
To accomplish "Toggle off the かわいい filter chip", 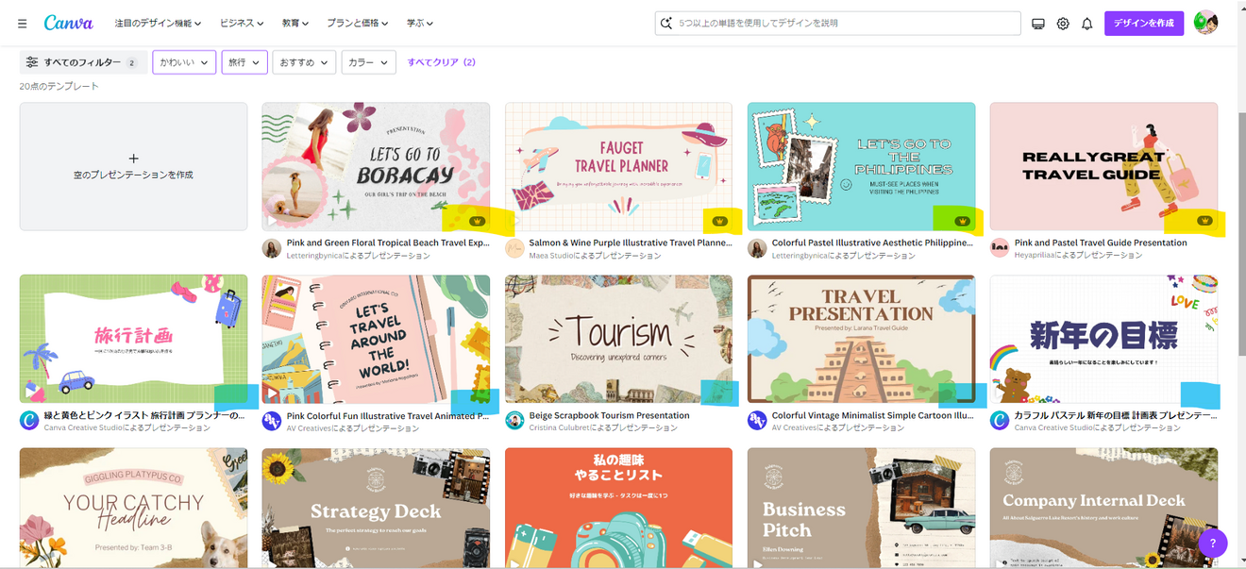I will pos(183,61).
